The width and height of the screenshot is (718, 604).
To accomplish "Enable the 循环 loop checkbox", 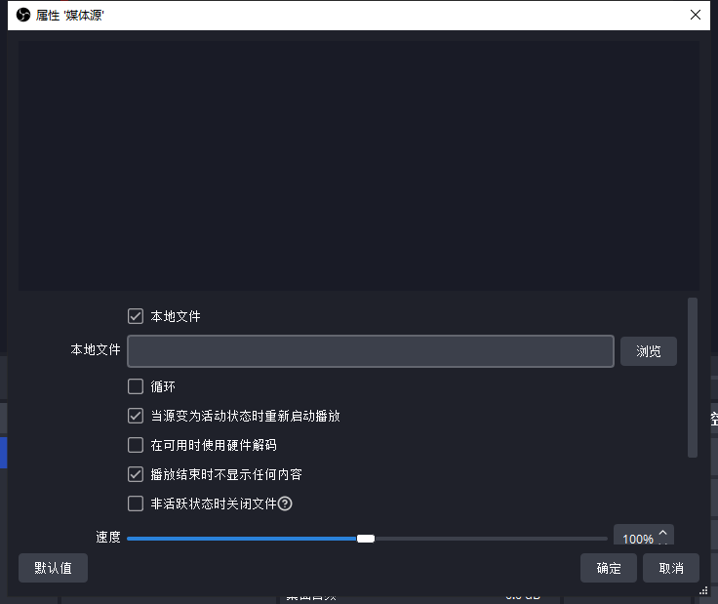I will click(136, 386).
